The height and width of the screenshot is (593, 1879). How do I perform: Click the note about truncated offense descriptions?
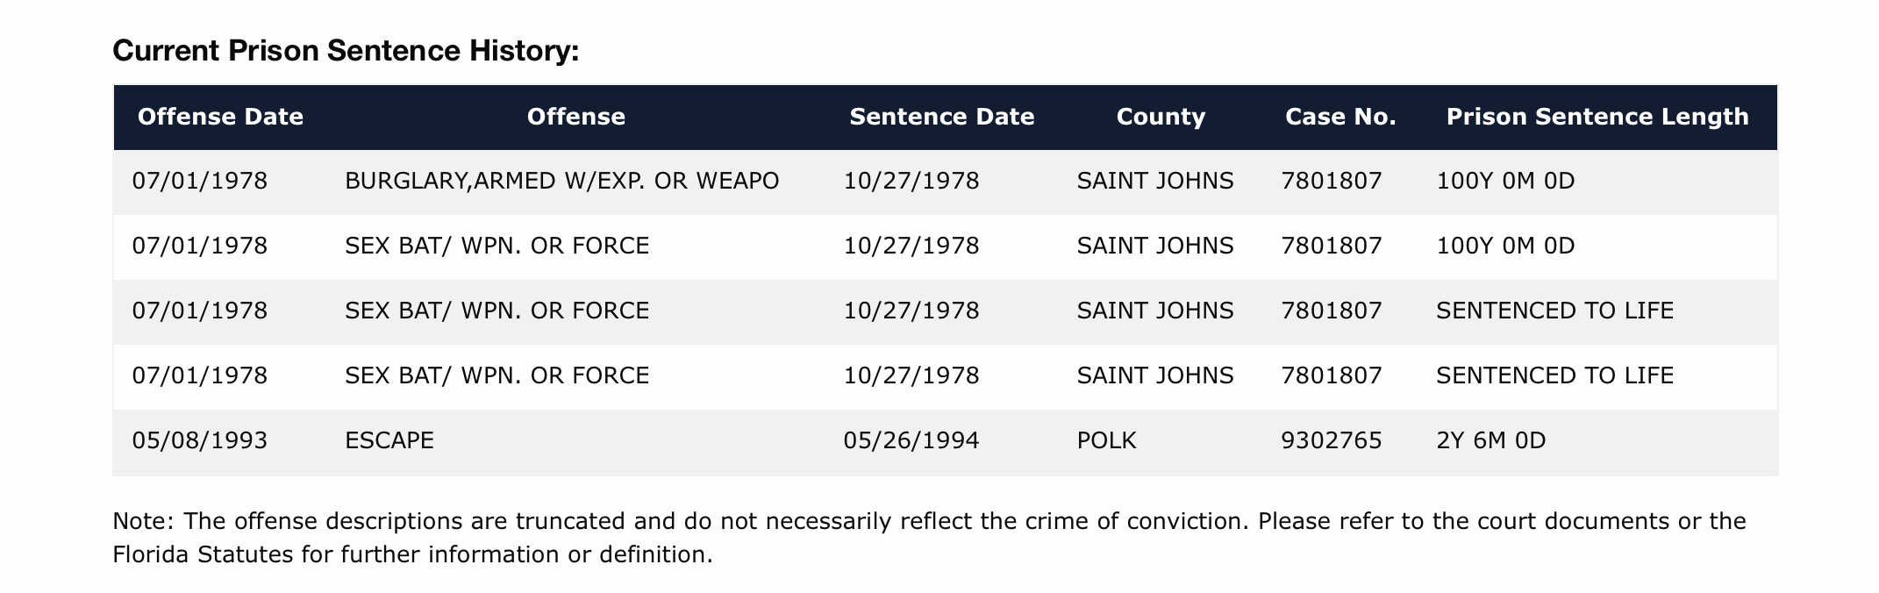pyautogui.click(x=929, y=538)
